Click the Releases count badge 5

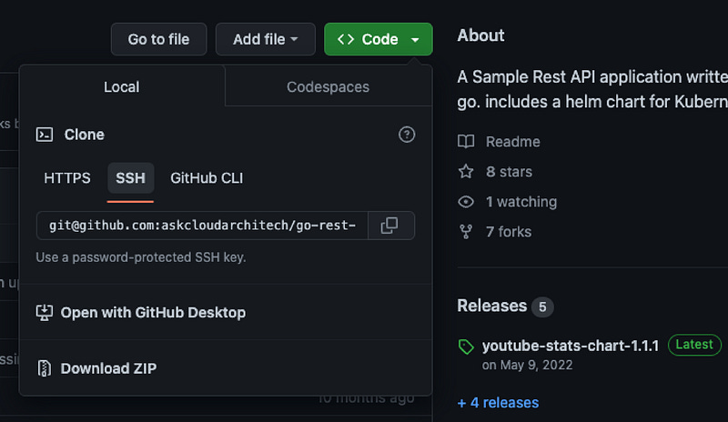542,306
